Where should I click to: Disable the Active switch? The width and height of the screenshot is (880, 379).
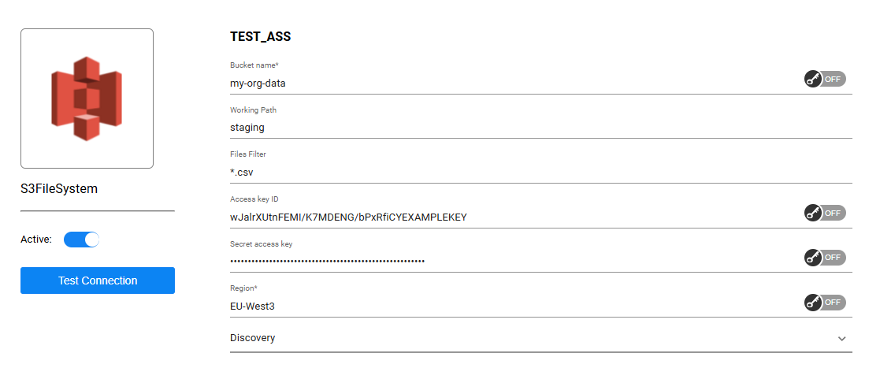(81, 240)
